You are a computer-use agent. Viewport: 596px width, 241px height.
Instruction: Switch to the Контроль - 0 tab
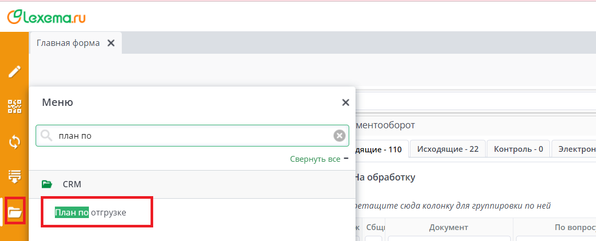[518, 149]
